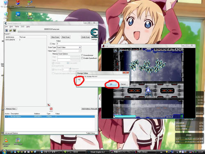The image size is (205, 154).
Task: Click the open file folder icon
Action: point(11,30)
